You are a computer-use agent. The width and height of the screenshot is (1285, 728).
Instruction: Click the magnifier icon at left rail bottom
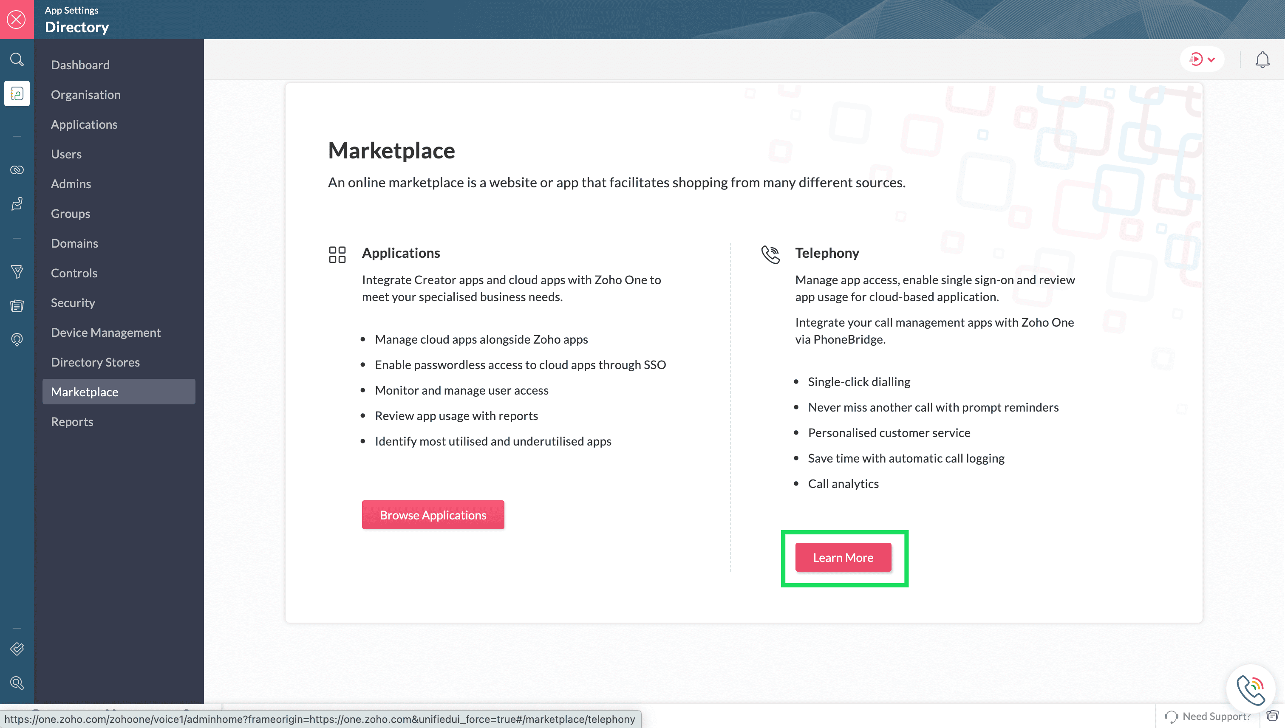(17, 683)
